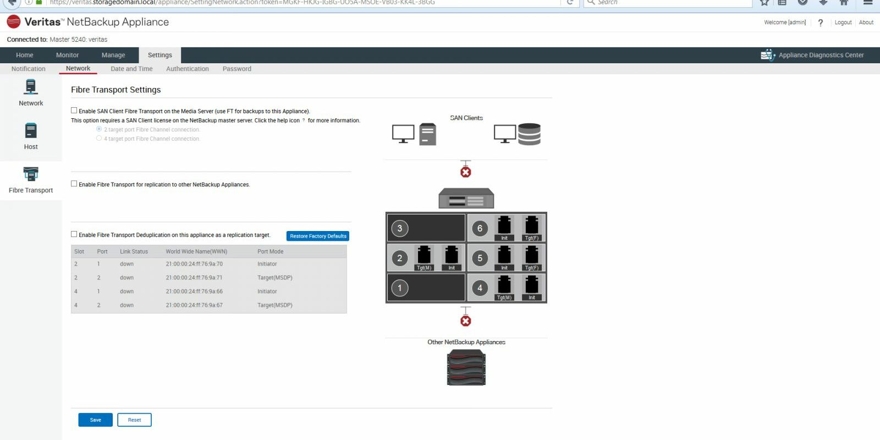The image size is (880, 440).
Task: Select slot 6 Tgt(F) port icon
Action: point(532,228)
